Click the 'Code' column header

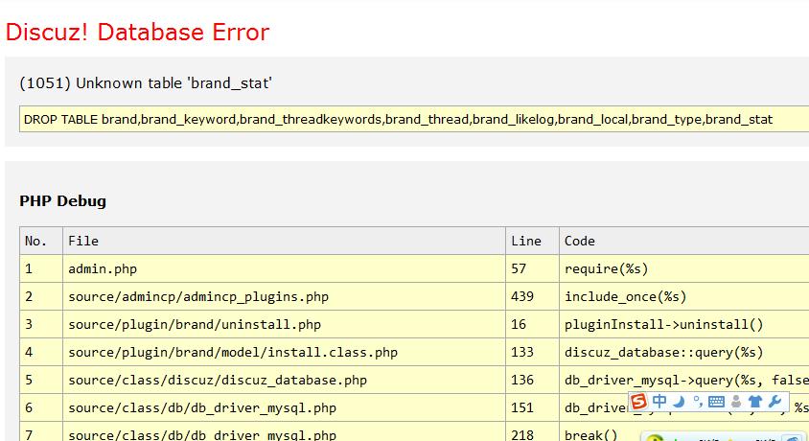pos(684,241)
